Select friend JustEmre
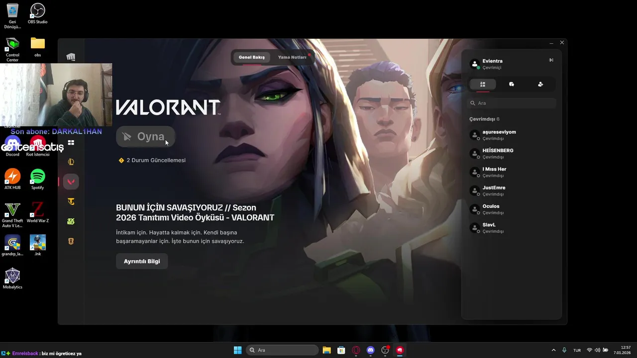 511,190
